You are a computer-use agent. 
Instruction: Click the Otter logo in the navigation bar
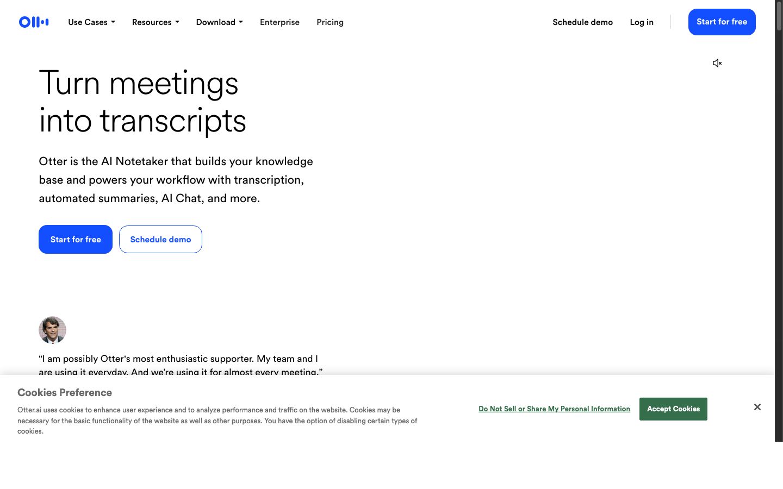33,22
